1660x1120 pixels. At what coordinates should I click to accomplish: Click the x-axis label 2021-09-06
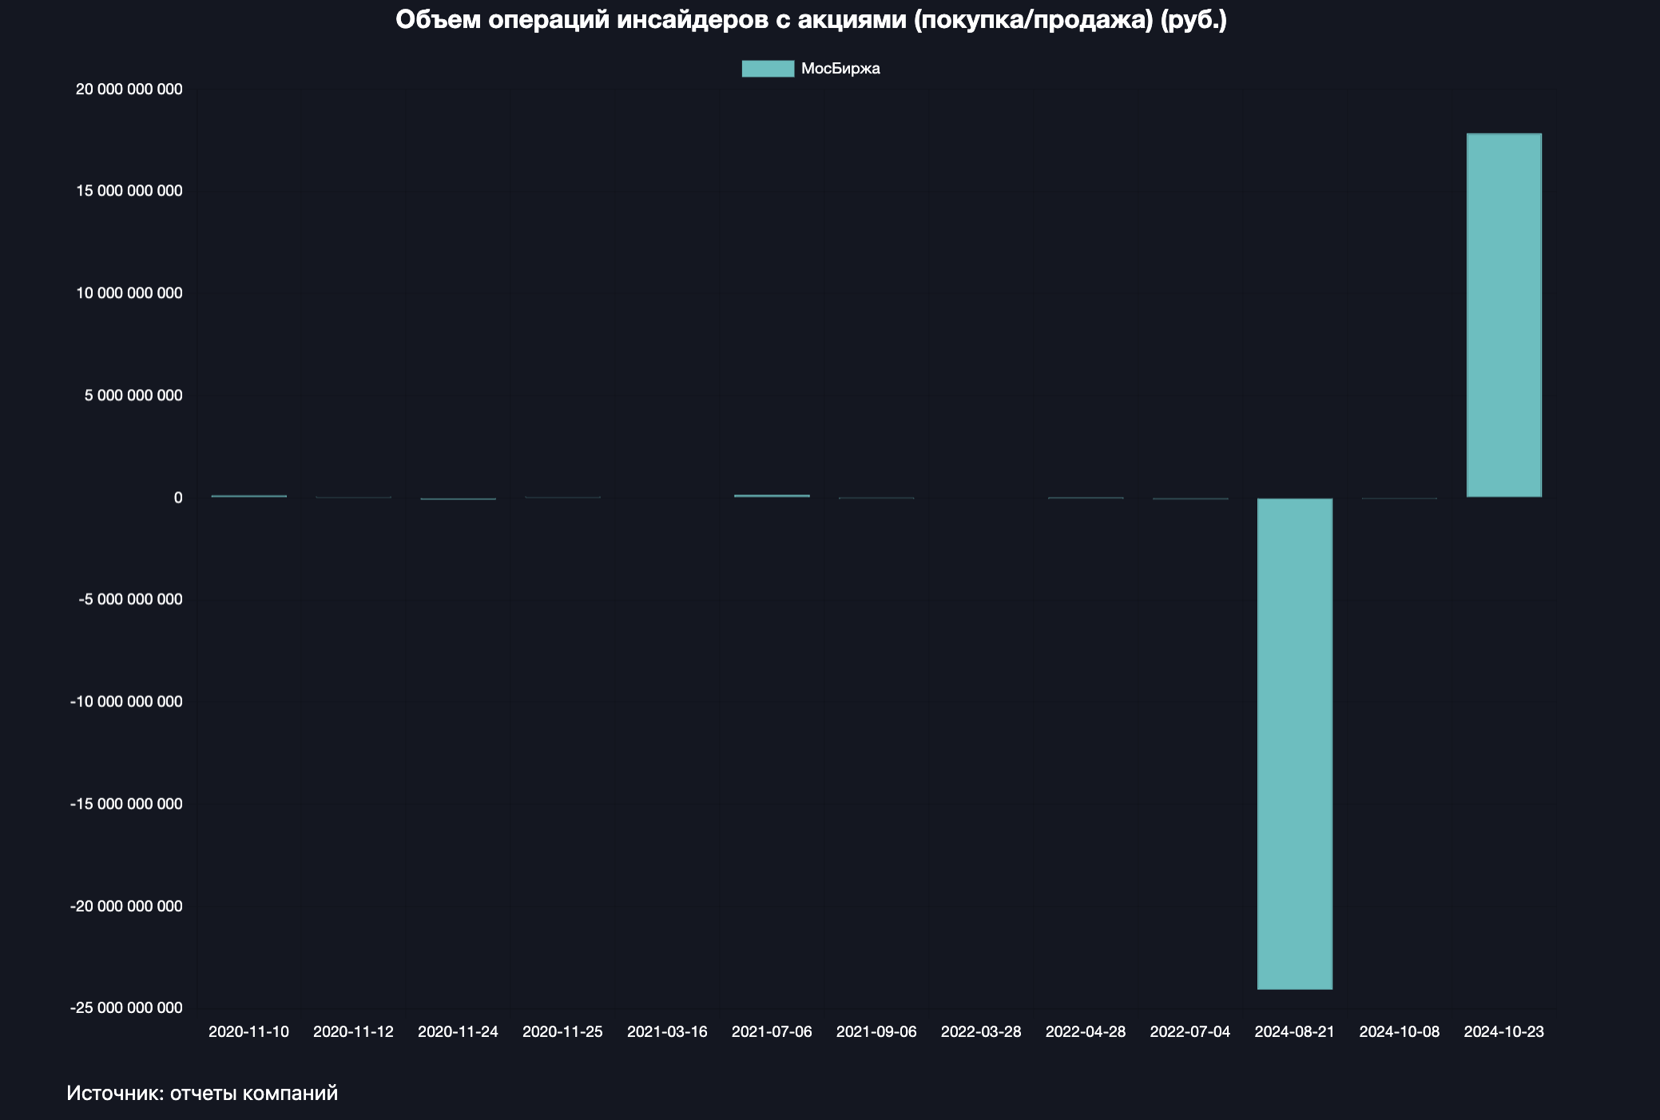pos(876,1031)
